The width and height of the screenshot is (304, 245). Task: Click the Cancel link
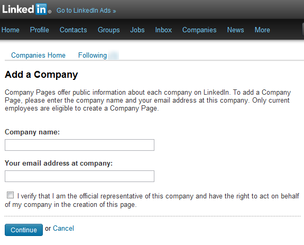[x=63, y=228]
